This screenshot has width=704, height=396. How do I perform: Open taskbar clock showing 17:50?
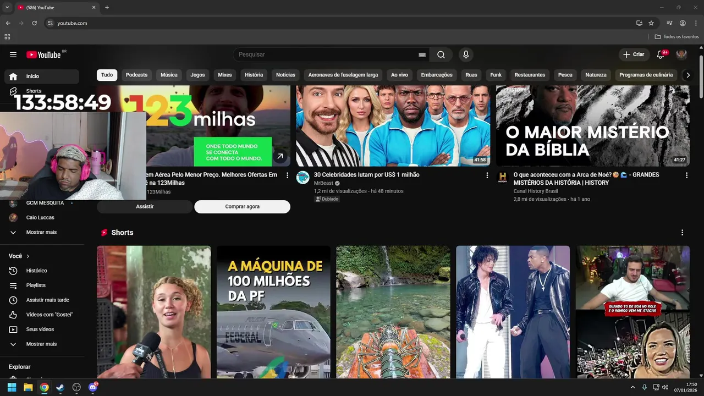(686, 387)
